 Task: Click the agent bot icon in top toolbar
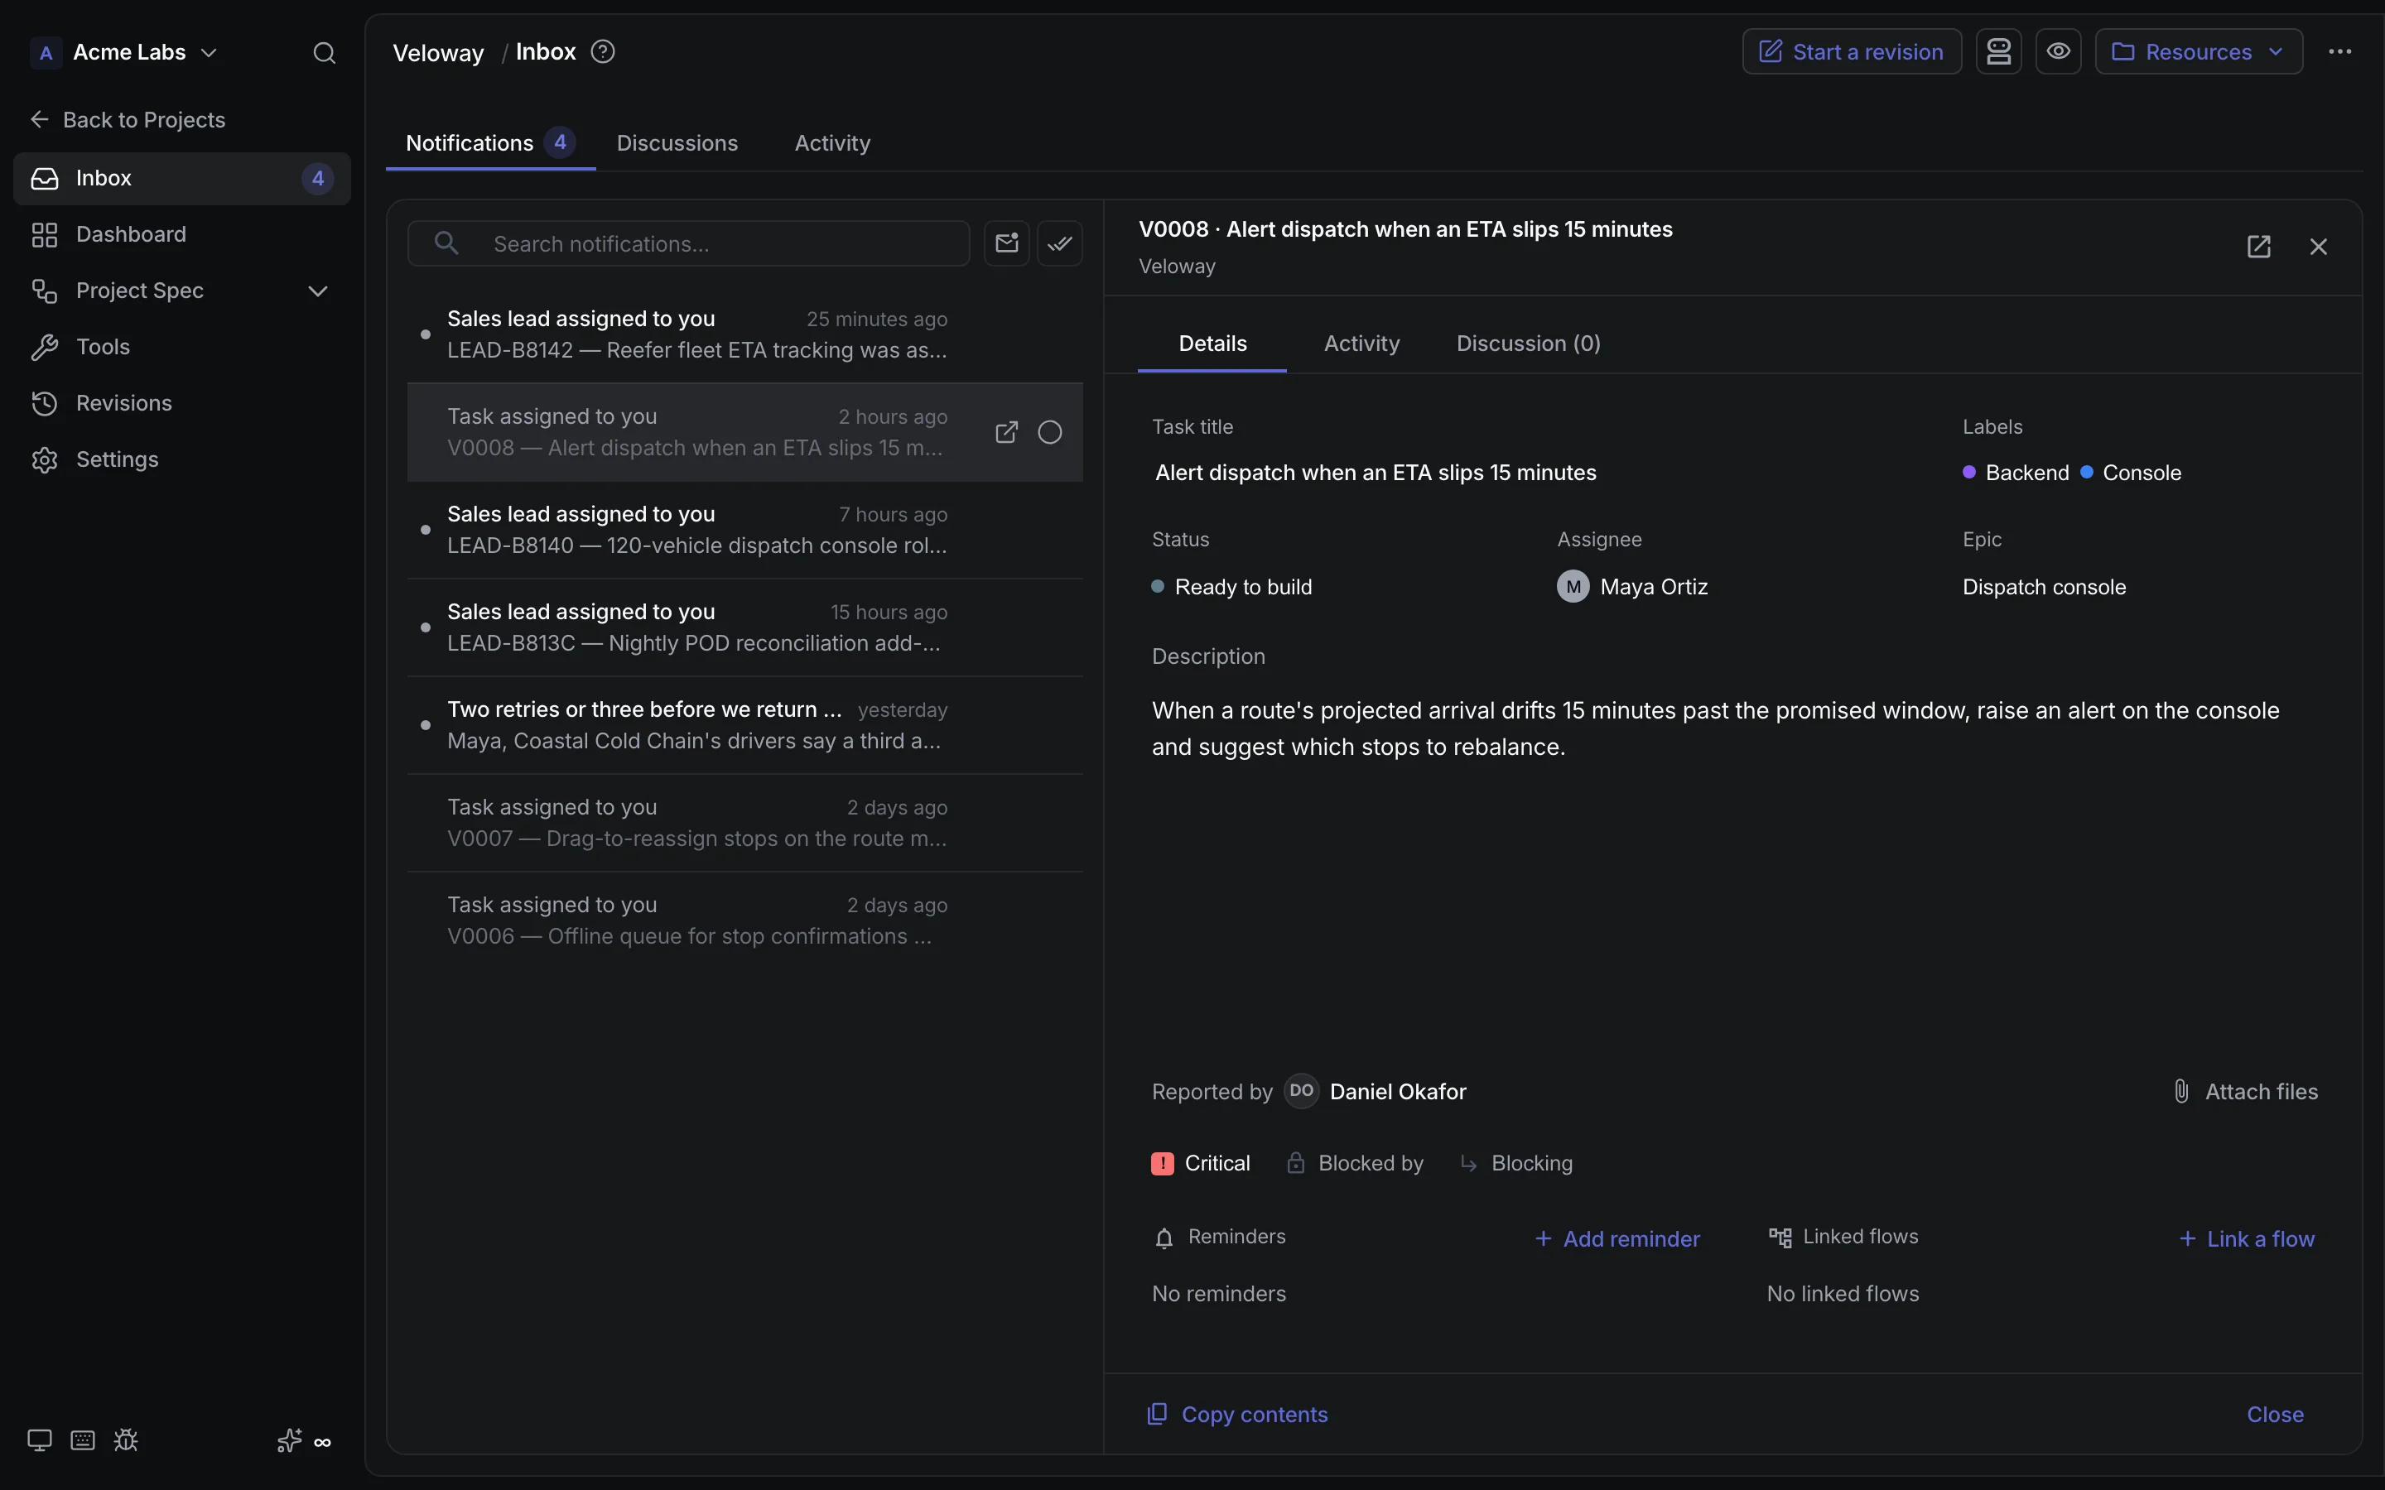[1997, 51]
